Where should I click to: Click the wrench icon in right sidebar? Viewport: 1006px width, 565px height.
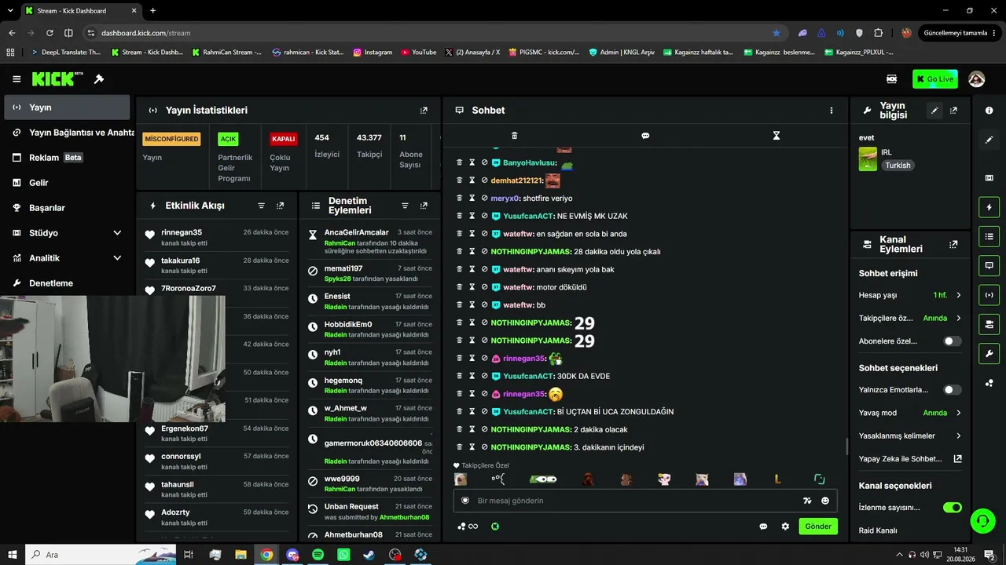[989, 353]
